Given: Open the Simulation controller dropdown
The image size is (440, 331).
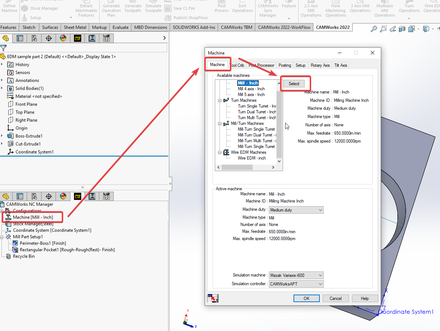Looking at the screenshot, I should pos(296,284).
